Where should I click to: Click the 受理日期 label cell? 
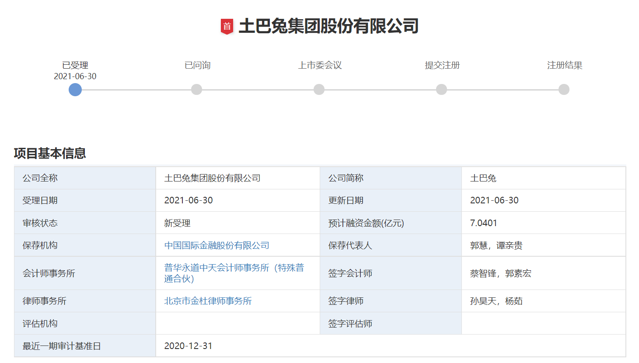85,200
